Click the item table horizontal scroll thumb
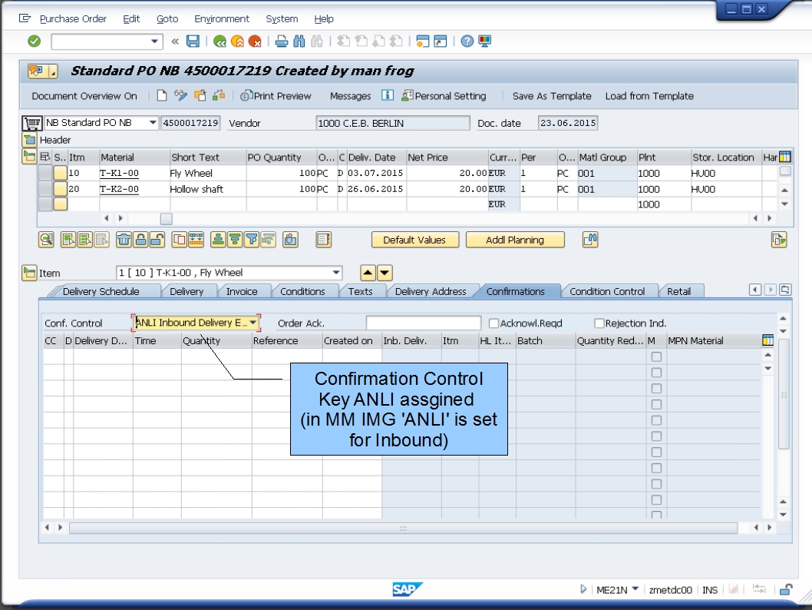Screen dimensions: 812x610 coord(167,219)
